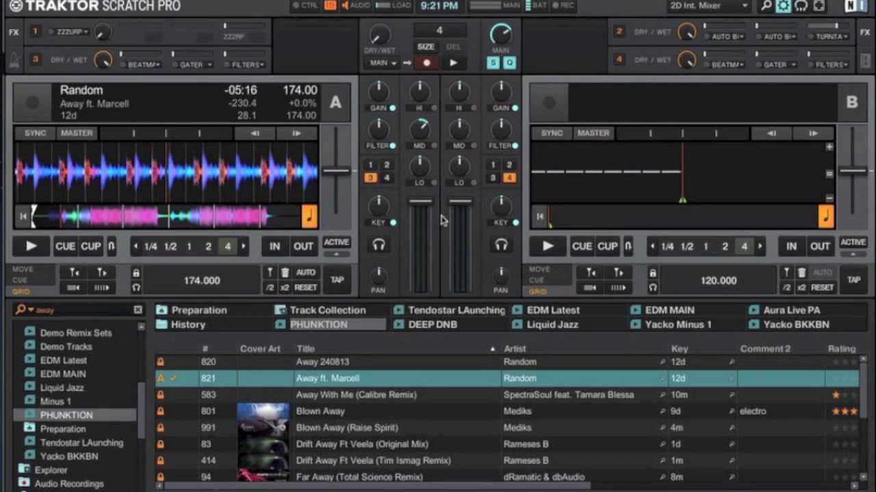
Task: Jump to track start on deck B stripe
Action: pos(540,217)
